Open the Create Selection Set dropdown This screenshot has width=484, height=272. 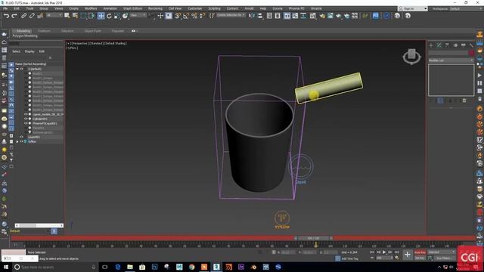click(231, 15)
